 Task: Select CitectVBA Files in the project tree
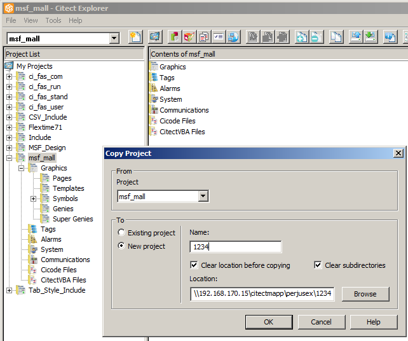click(x=63, y=280)
